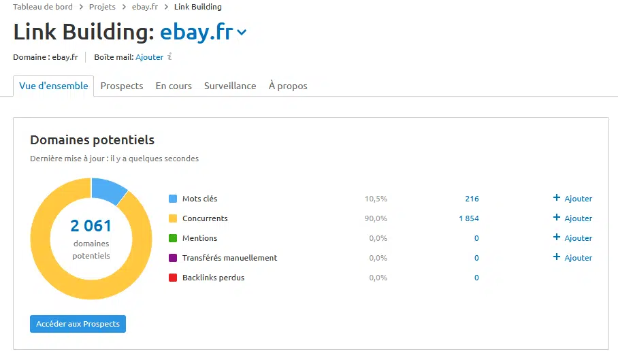Click the ebay.fr breadcrumb link
This screenshot has width=618, height=362.
[x=145, y=7]
